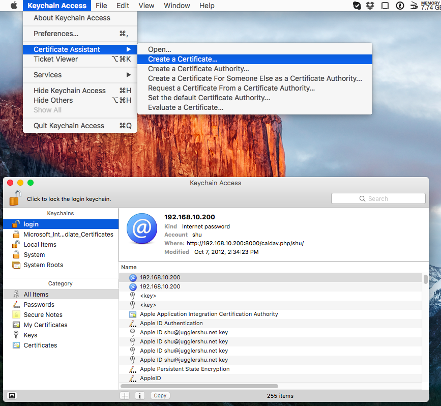441x406 pixels.
Task: Click the 1Password menu bar icon
Action: click(x=400, y=6)
